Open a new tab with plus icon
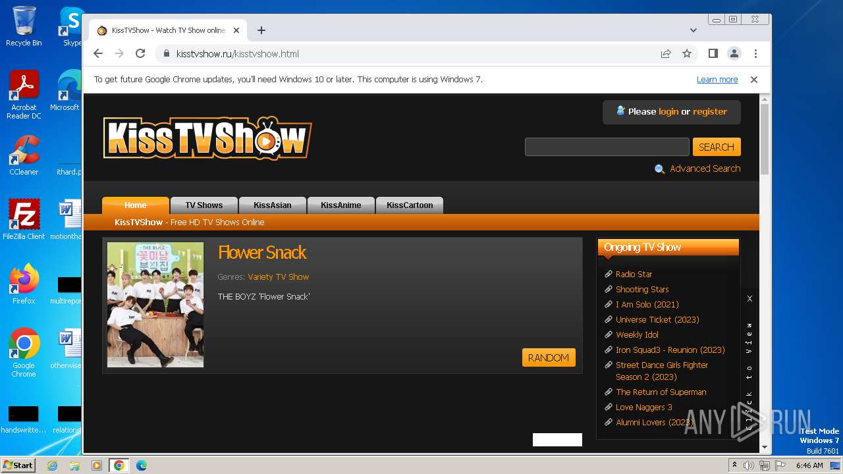The image size is (843, 474). [x=261, y=30]
